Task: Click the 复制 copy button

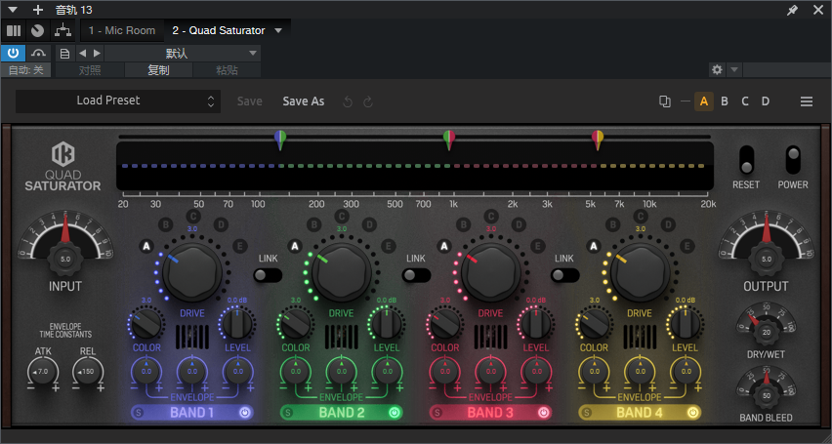Action: 158,70
